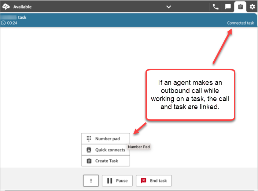Click the clipboard icon on Create Task
Screen dimensions: 258x191
[89, 161]
